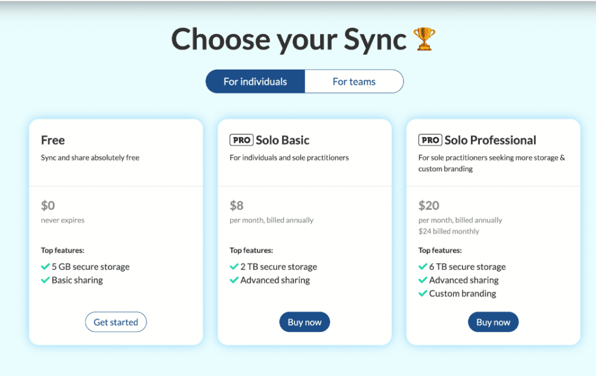596x376 pixels.
Task: Click the Solo Professional plan title
Action: tap(491, 140)
